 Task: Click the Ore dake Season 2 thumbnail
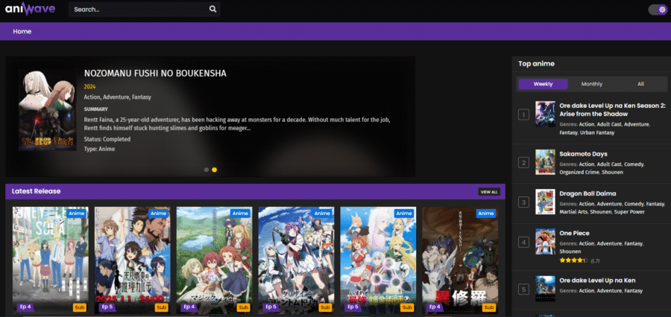click(545, 114)
